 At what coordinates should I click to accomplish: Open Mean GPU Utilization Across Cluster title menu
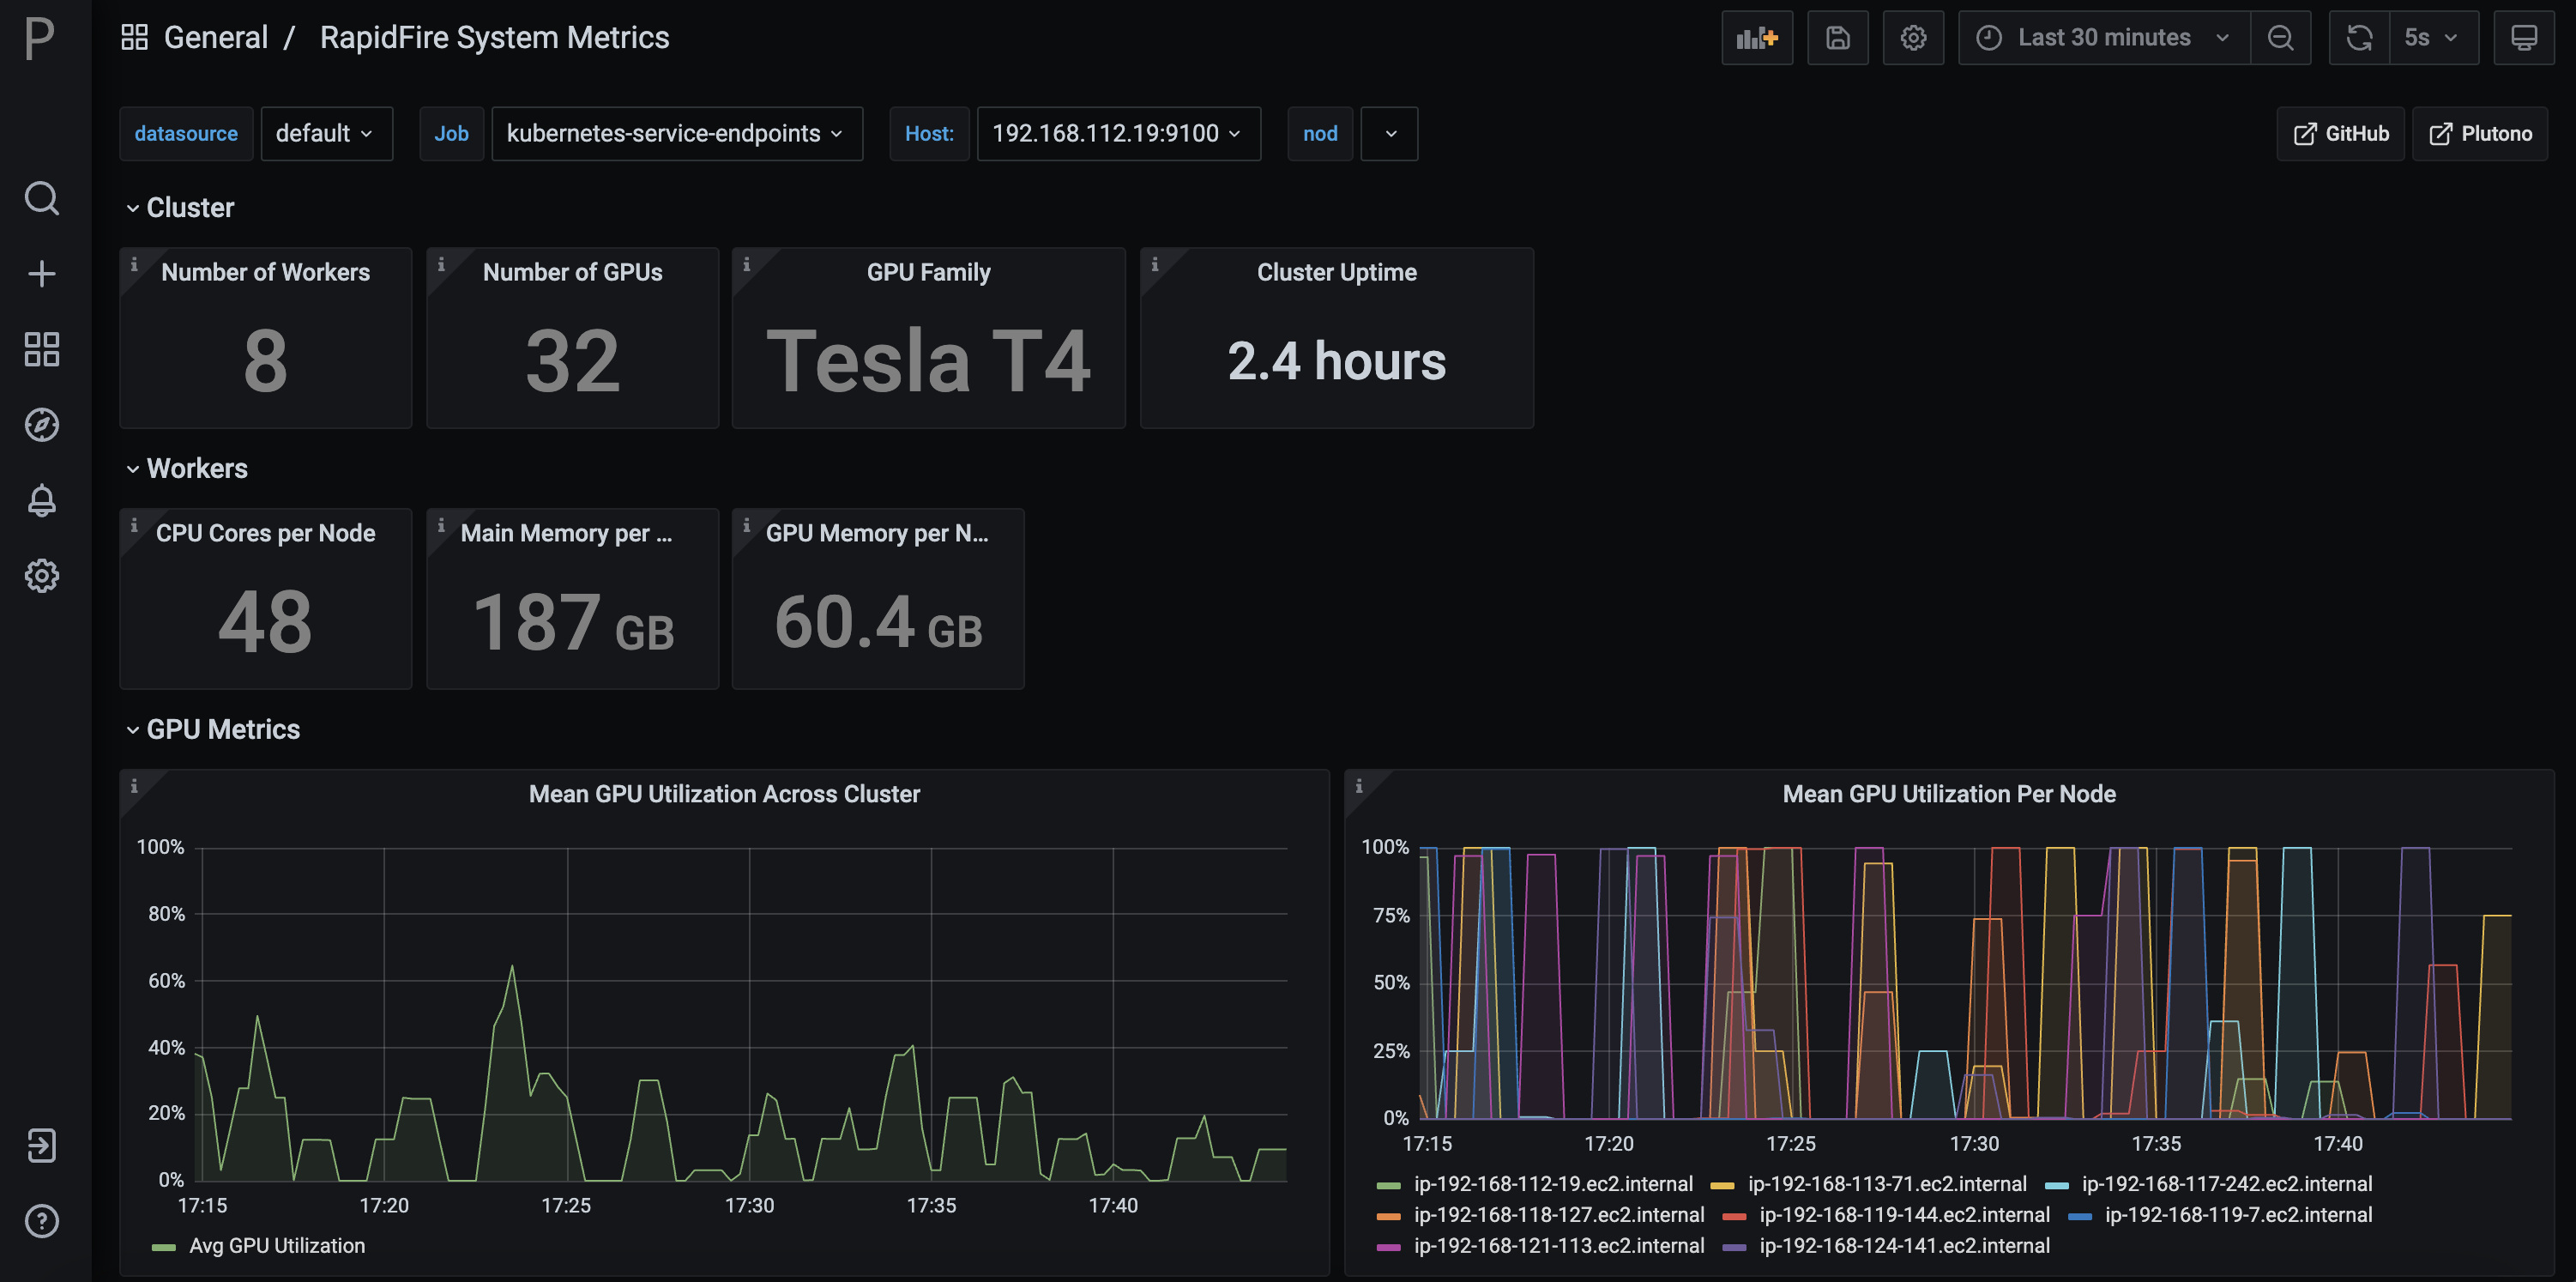click(724, 794)
